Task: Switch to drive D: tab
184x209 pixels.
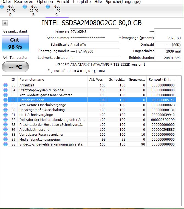Action: 11,10
